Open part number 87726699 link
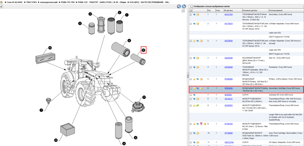This screenshot has height=146, width=304. coord(229,133)
